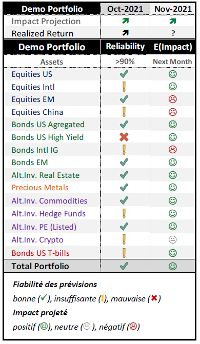200x344 pixels.
Task: Select the Oct-2021 column header
Action: 125,9
